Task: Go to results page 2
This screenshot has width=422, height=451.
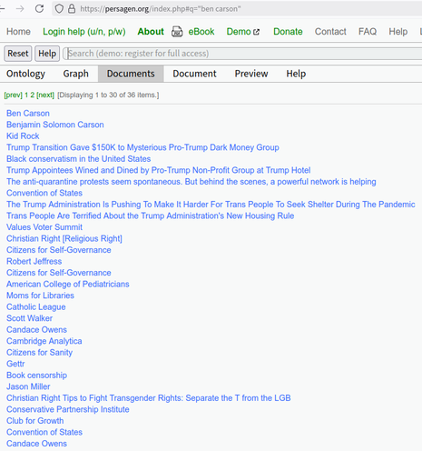Action: [x=33, y=95]
